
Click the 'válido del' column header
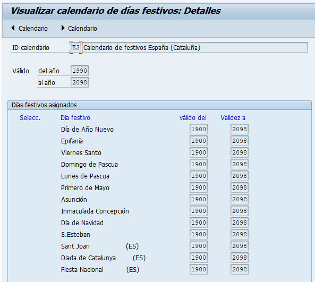(x=193, y=118)
